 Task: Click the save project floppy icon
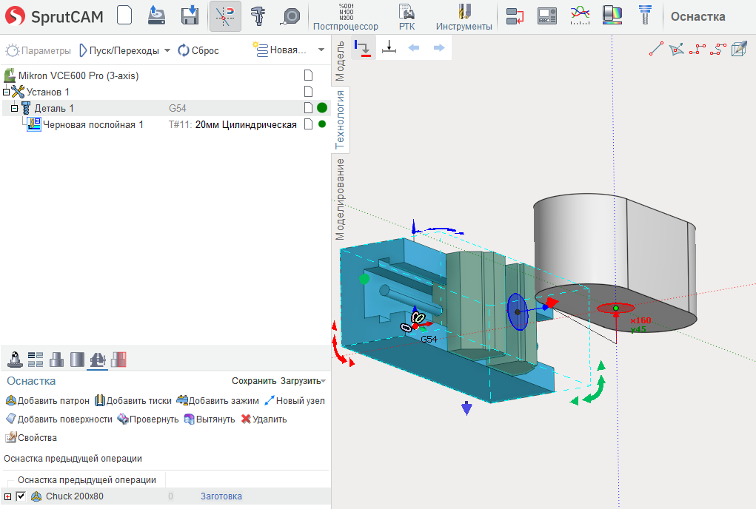190,16
